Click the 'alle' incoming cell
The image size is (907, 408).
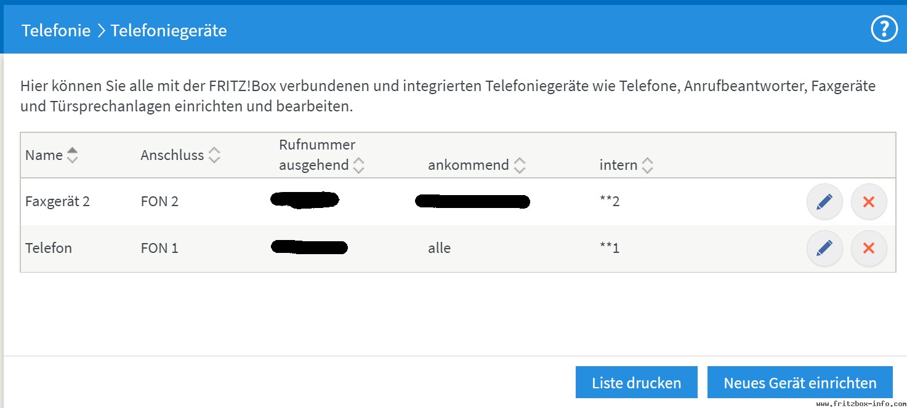coord(440,248)
